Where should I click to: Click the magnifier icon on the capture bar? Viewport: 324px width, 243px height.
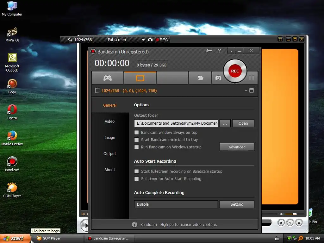70,40
